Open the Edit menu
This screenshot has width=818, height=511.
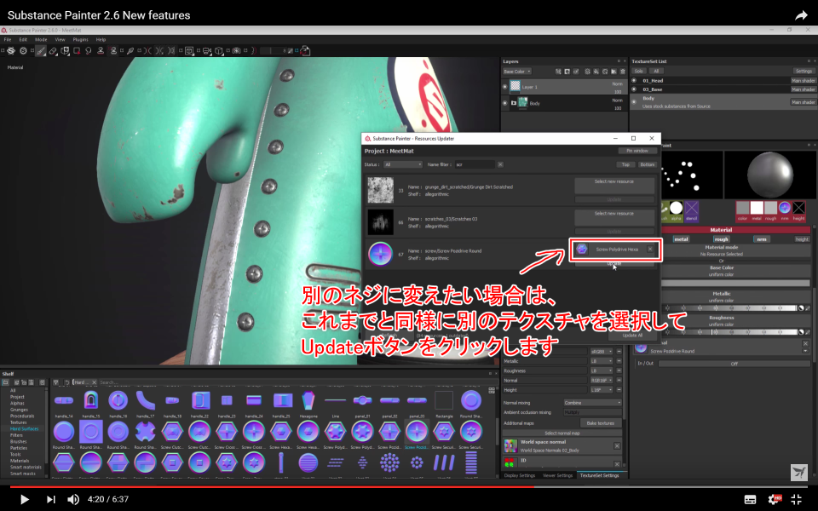tap(23, 40)
